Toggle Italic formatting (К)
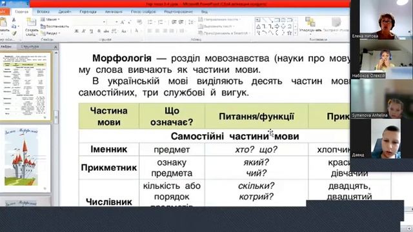413x232 pixels. pos(84,31)
